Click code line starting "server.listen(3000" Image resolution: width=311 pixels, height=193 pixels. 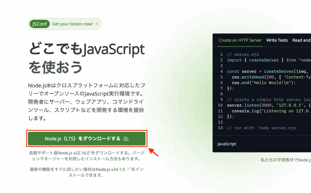click(269, 105)
